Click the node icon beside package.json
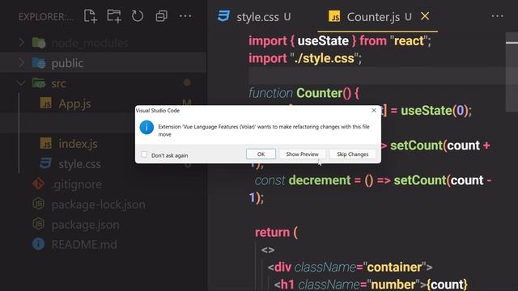The image size is (518, 291). coord(38,224)
